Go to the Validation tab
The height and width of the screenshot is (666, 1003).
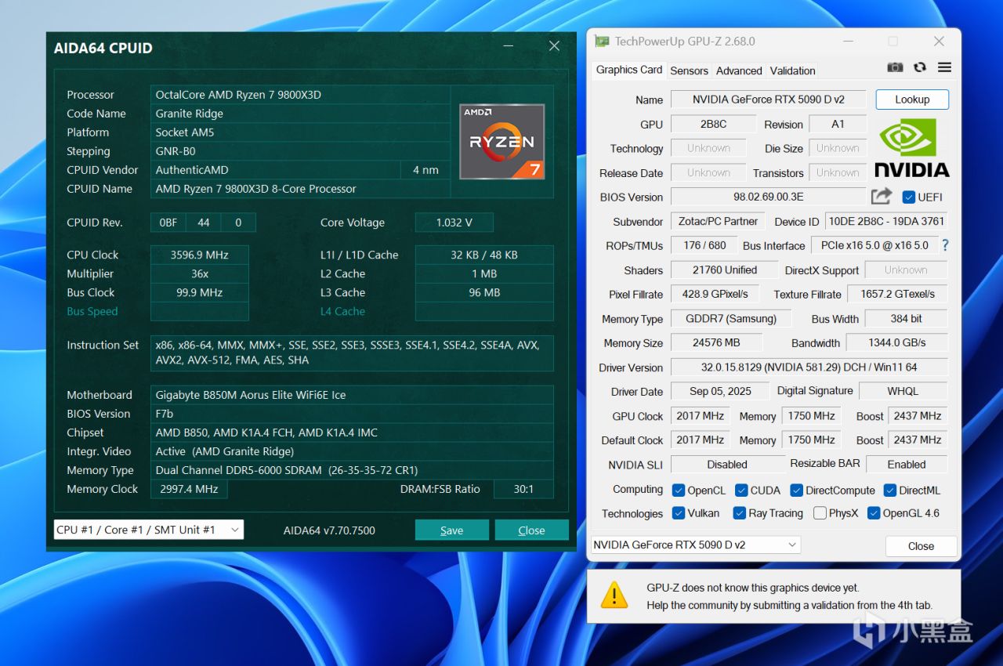(792, 71)
